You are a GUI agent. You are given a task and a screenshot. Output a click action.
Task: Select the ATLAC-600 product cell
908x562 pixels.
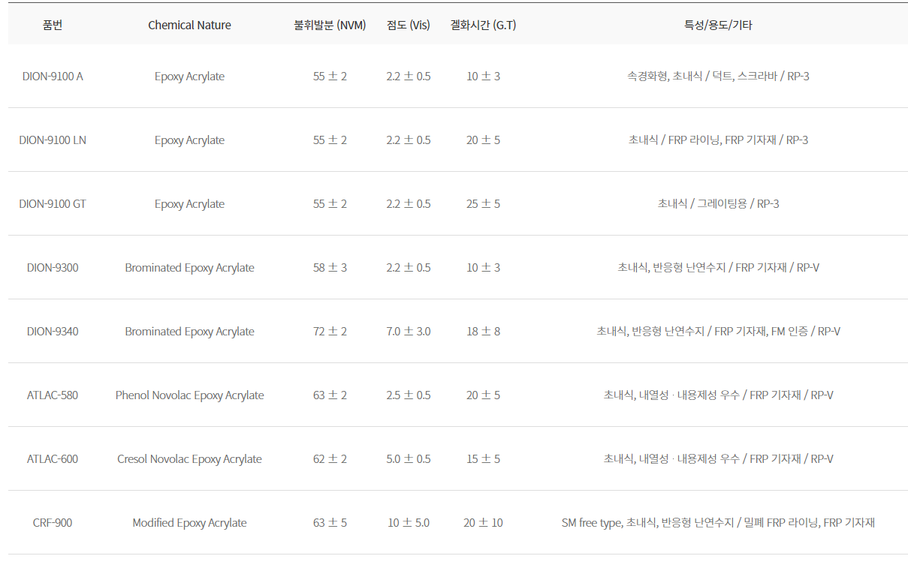point(53,459)
